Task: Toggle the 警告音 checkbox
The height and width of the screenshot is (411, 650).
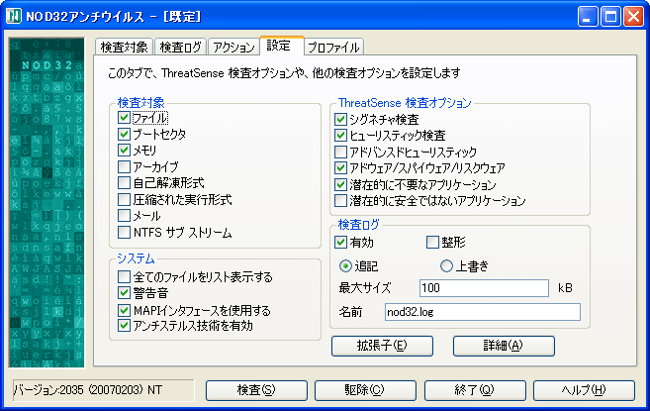Action: pos(124,293)
